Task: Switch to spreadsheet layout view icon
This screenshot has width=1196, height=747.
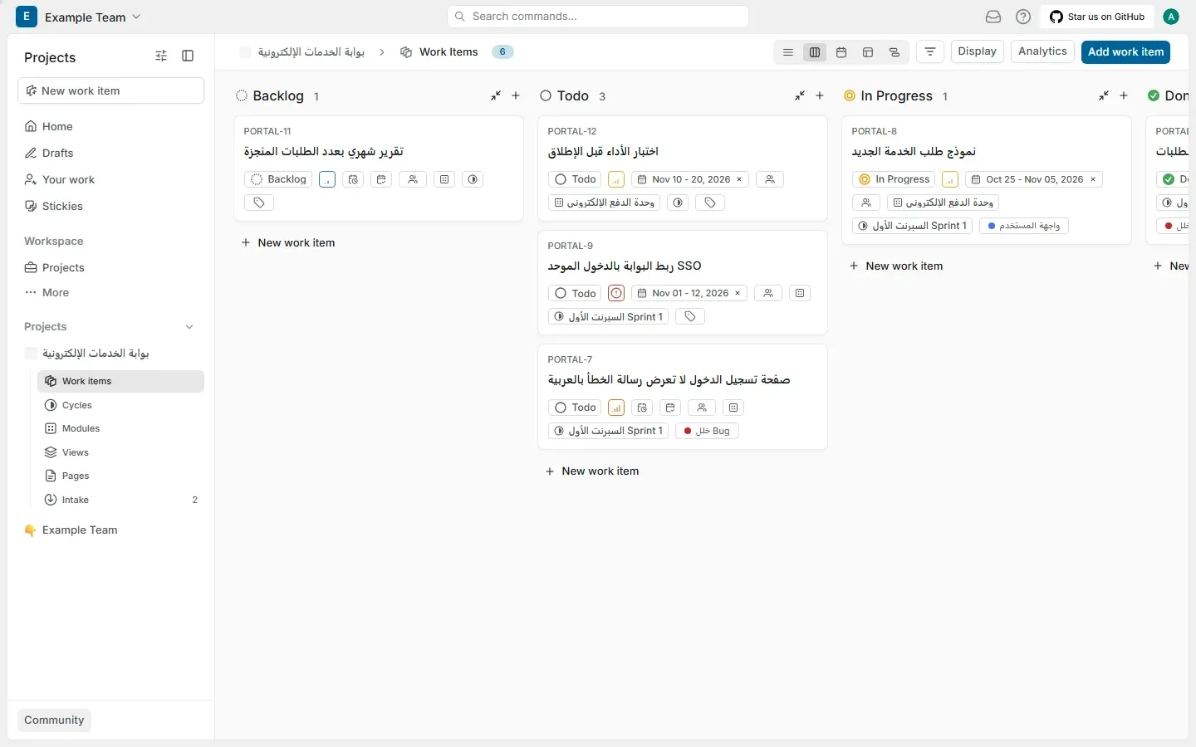Action: (x=868, y=52)
